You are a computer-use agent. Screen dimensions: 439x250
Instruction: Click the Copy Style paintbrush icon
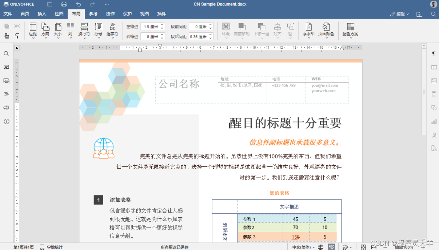[17, 36]
